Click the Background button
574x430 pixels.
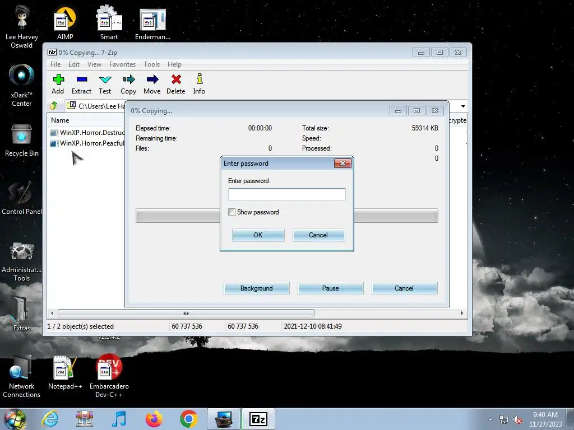tap(257, 288)
